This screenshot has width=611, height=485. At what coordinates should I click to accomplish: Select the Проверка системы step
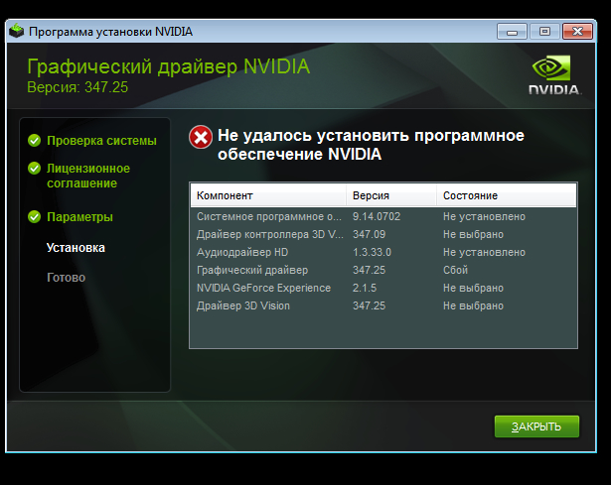point(101,141)
